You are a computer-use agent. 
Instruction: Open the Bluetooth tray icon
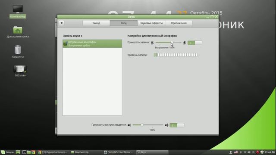(241, 152)
